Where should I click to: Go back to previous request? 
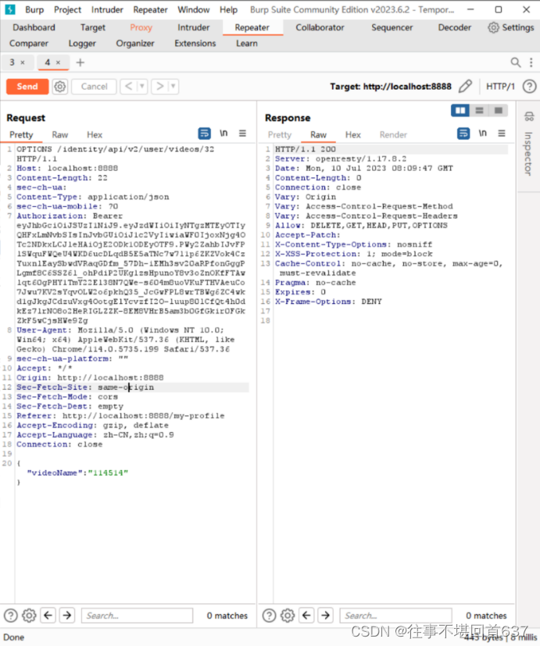point(129,87)
